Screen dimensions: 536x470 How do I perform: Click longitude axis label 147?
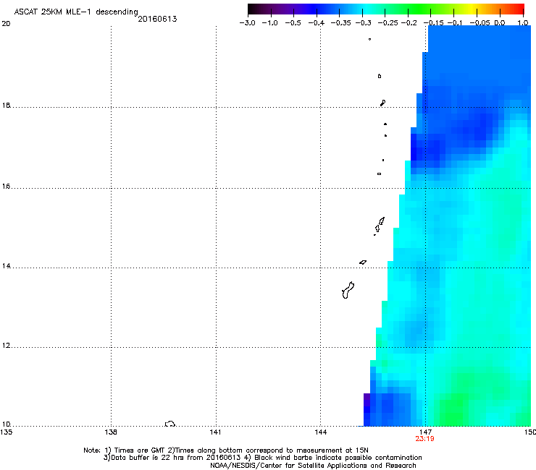[x=425, y=432]
